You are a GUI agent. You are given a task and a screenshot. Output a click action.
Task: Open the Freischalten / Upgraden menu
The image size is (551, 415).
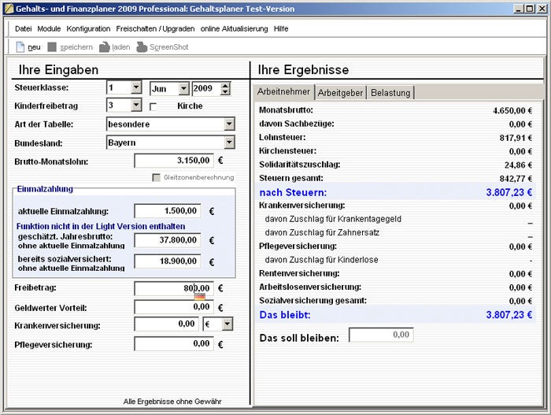coord(155,29)
